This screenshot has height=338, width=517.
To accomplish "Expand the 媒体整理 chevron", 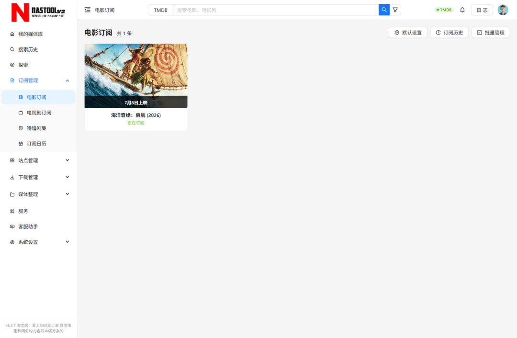I will tap(67, 194).
